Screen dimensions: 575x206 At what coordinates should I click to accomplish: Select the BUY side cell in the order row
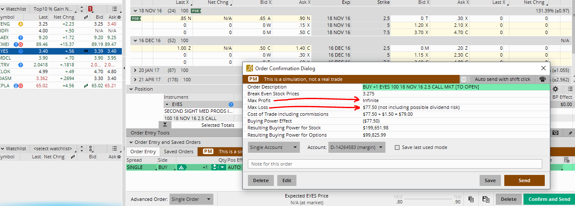(166, 168)
